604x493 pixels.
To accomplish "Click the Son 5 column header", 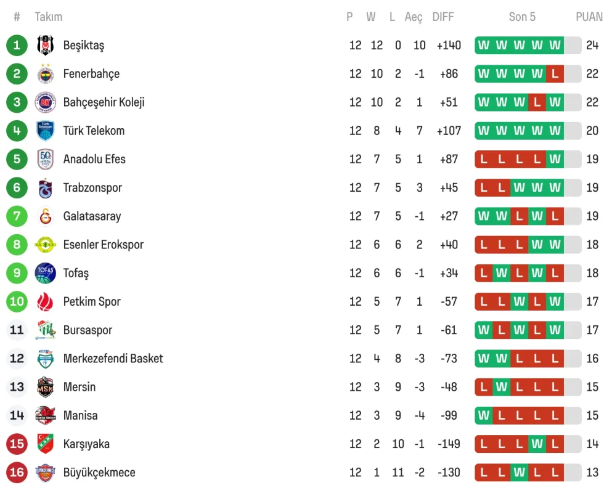I will click(522, 17).
